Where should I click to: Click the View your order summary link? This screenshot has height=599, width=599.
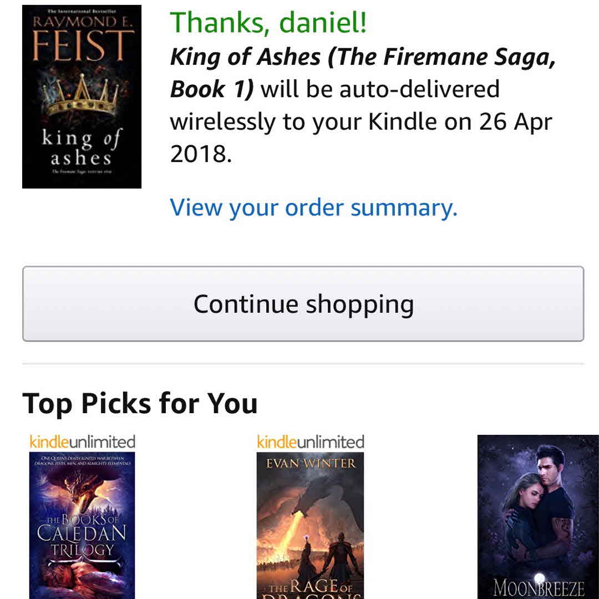[x=313, y=207]
